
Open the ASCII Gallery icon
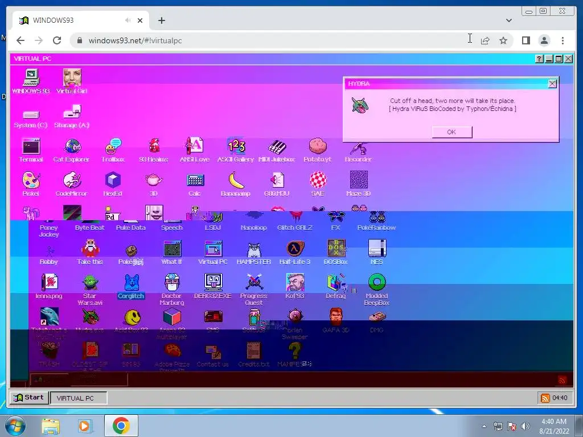[236, 146]
